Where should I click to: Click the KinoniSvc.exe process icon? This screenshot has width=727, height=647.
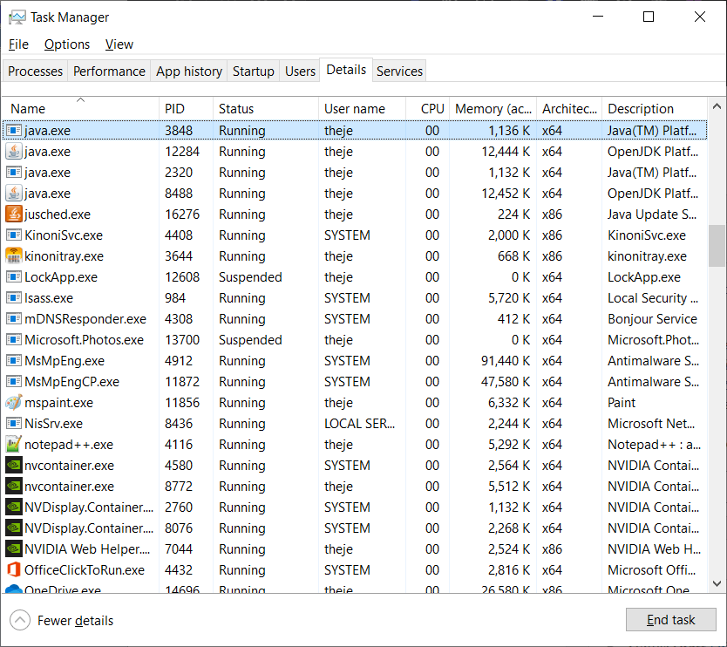point(14,235)
